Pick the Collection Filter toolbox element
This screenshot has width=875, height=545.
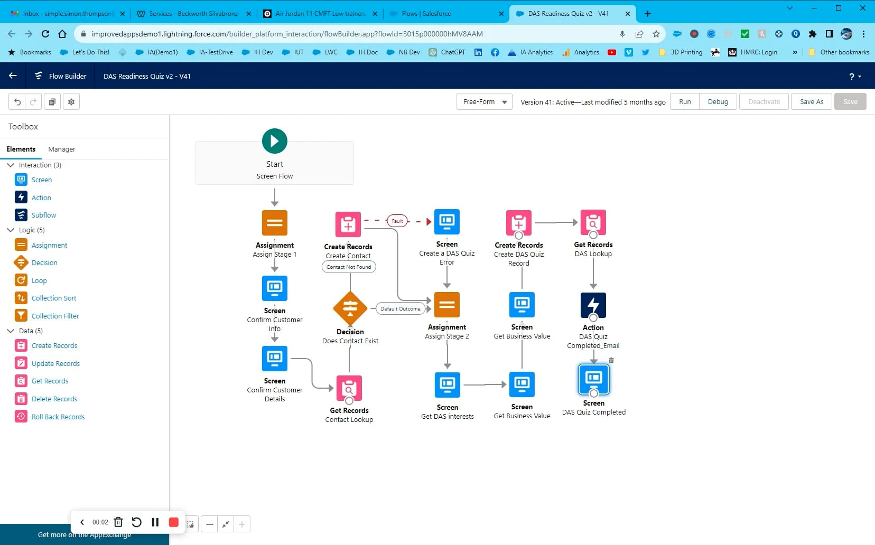click(x=55, y=316)
